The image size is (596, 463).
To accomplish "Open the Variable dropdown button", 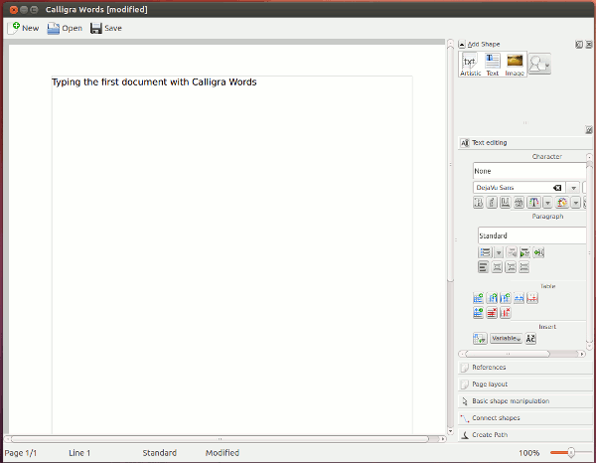I will (506, 339).
